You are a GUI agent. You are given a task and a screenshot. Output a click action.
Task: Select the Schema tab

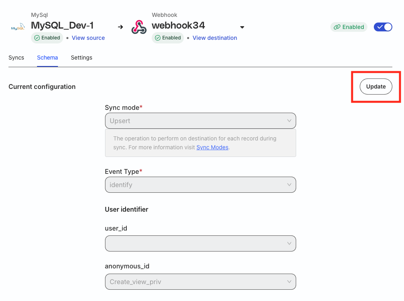tap(47, 58)
